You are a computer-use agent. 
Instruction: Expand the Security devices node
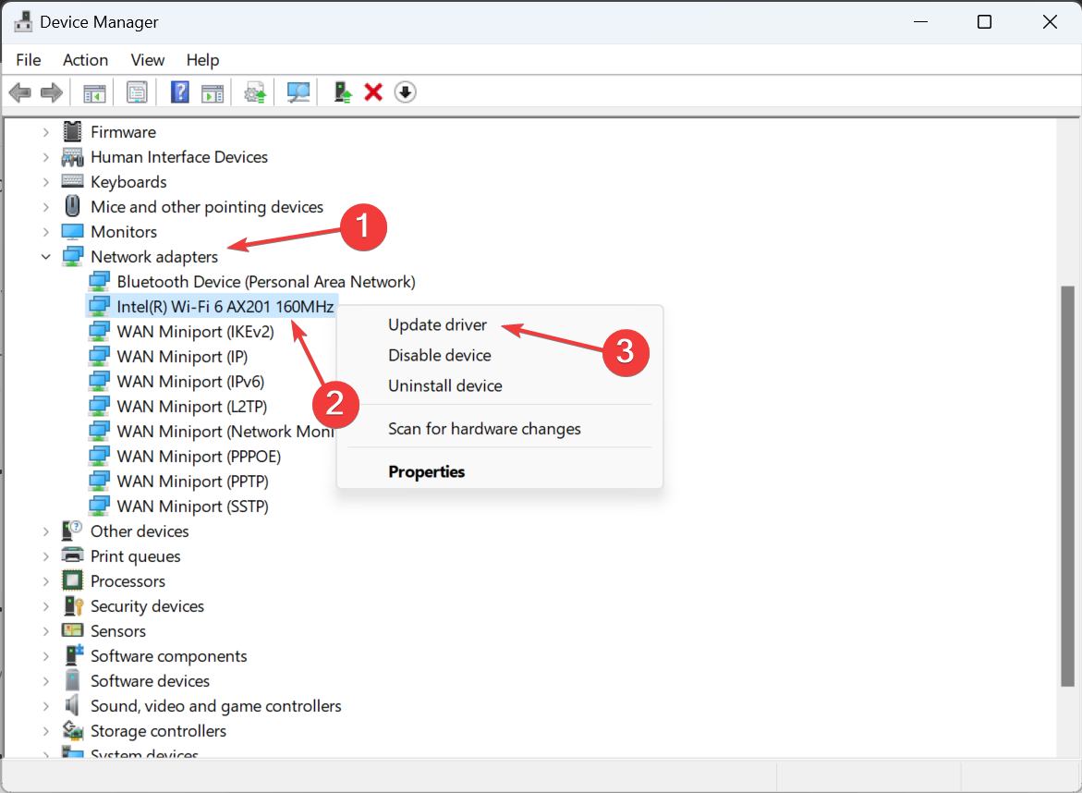45,606
